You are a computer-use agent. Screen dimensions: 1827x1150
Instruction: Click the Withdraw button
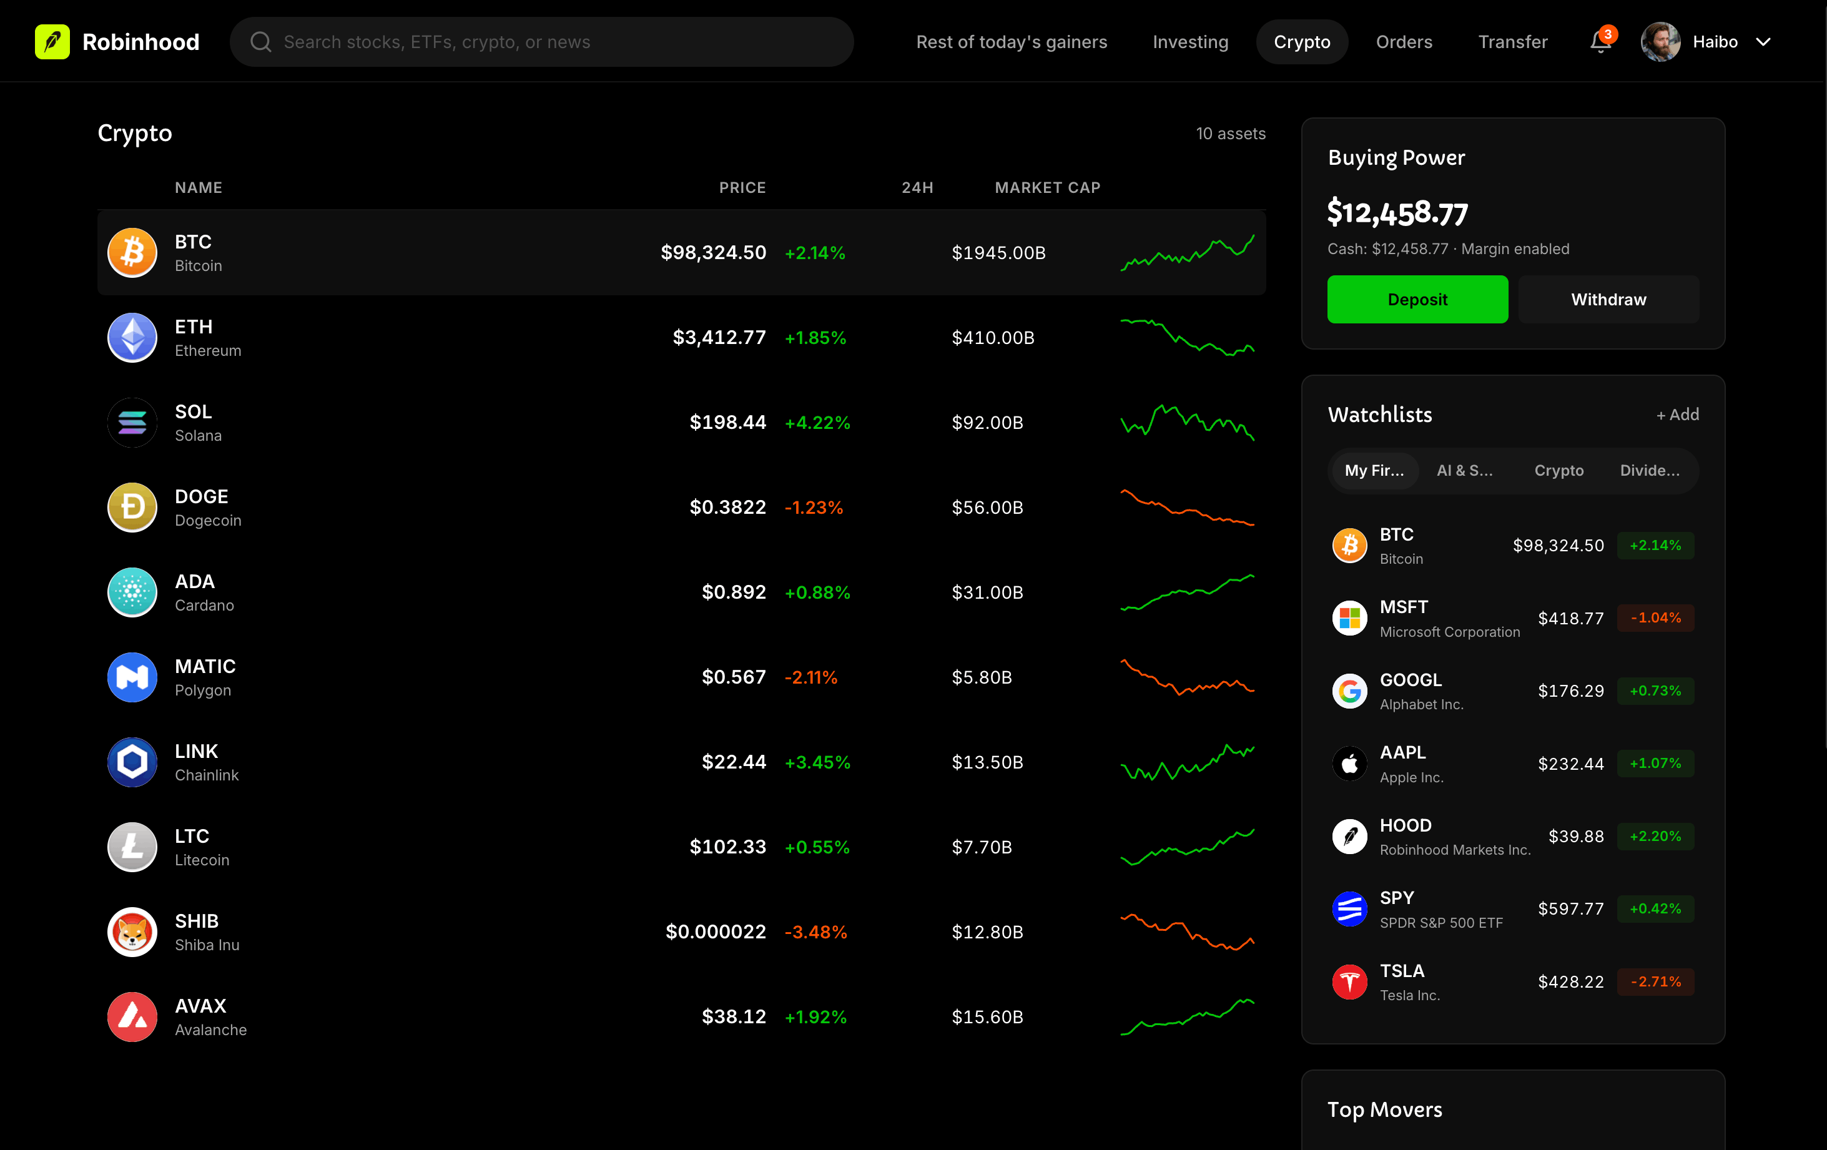(1608, 300)
